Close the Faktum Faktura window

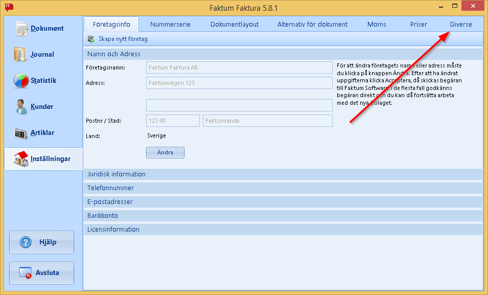click(x=473, y=6)
